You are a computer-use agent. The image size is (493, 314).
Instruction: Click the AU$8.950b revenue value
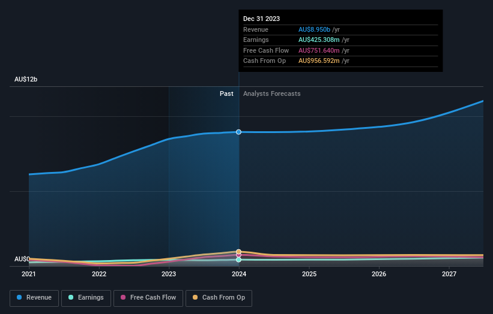pyautogui.click(x=314, y=29)
